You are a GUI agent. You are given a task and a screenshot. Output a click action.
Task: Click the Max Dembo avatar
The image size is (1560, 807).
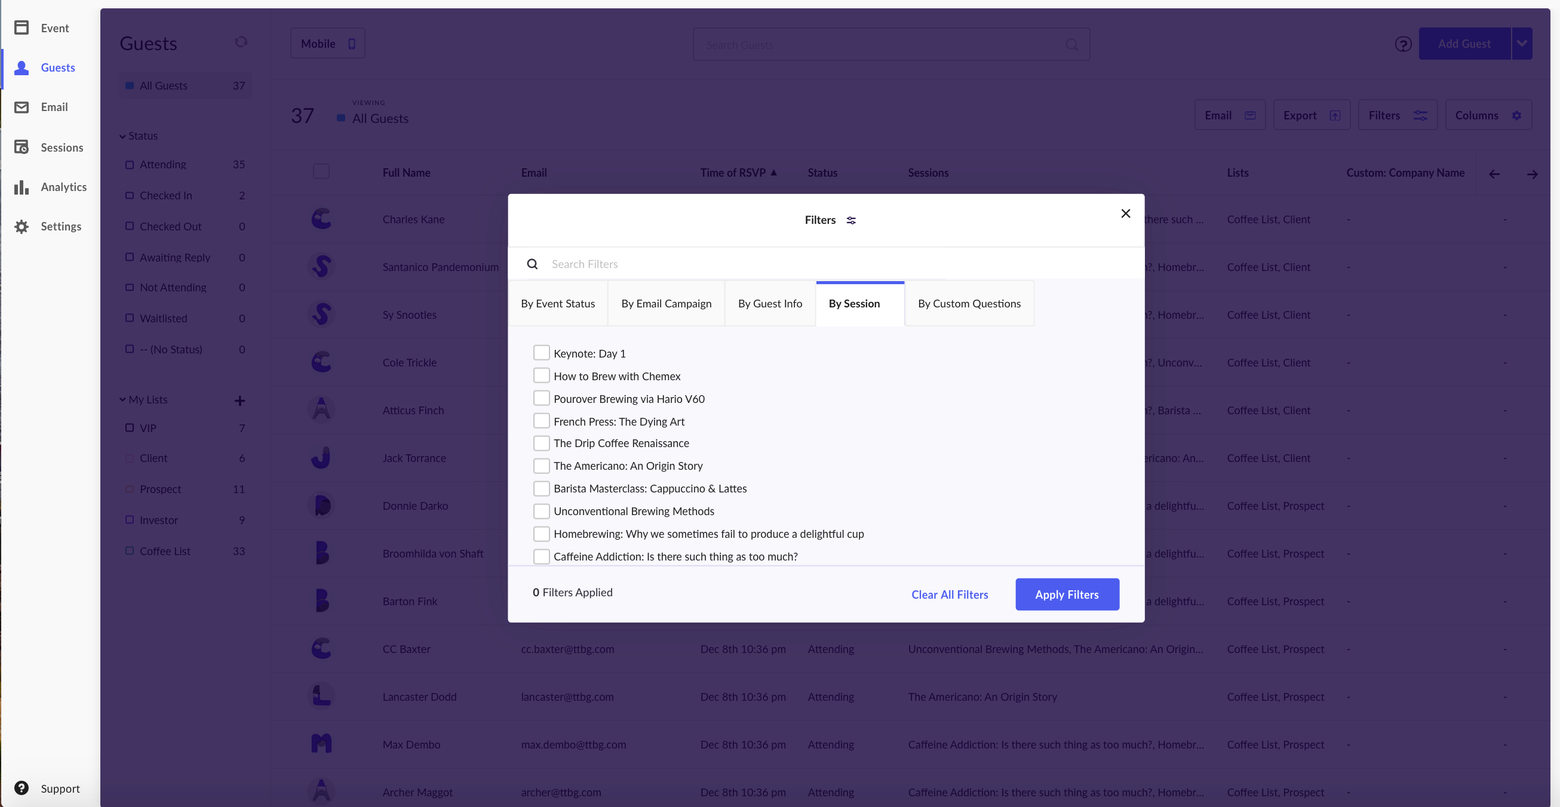coord(321,744)
